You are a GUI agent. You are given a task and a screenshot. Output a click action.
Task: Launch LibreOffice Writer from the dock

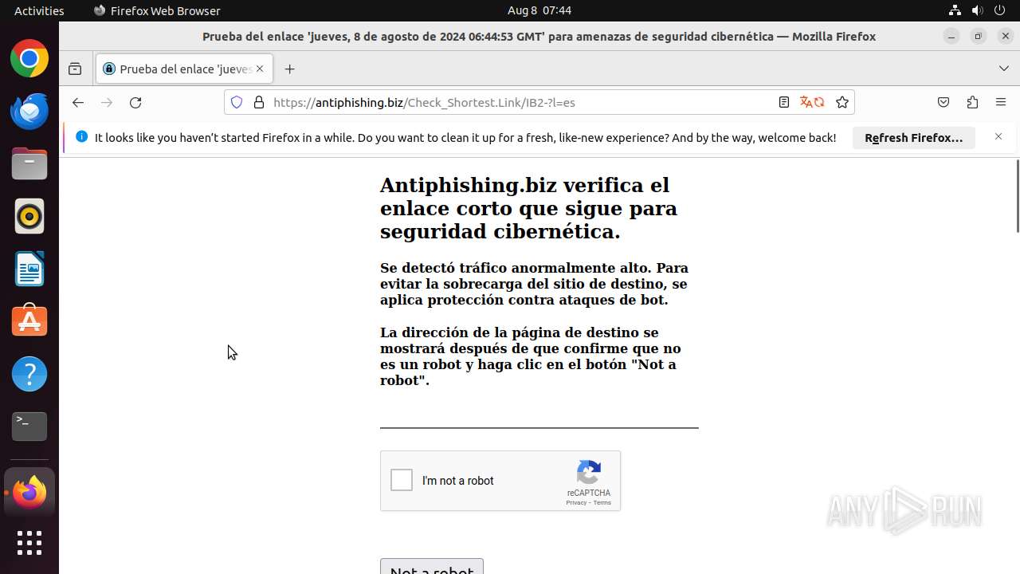tap(29, 269)
